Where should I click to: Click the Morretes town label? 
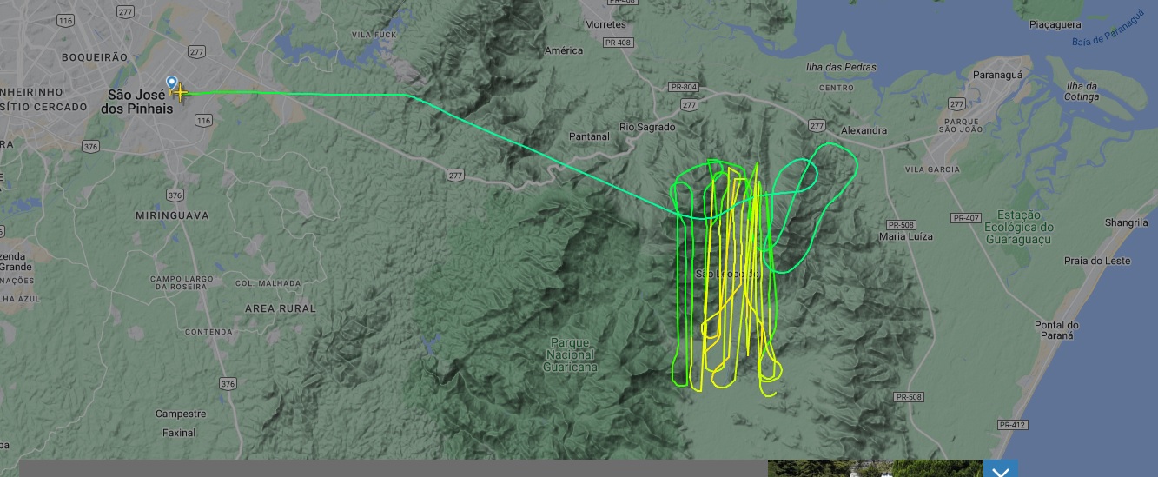(605, 24)
